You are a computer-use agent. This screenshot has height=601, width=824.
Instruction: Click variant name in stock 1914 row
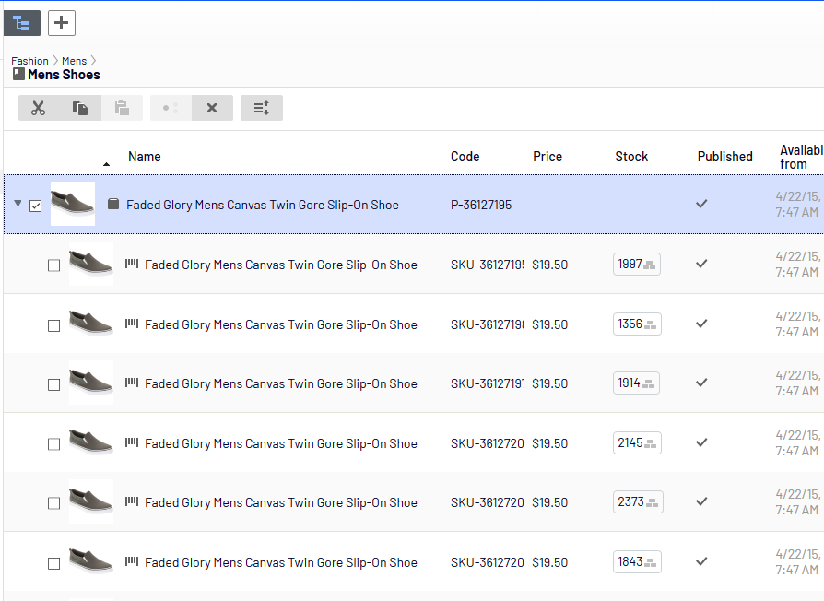tap(281, 383)
